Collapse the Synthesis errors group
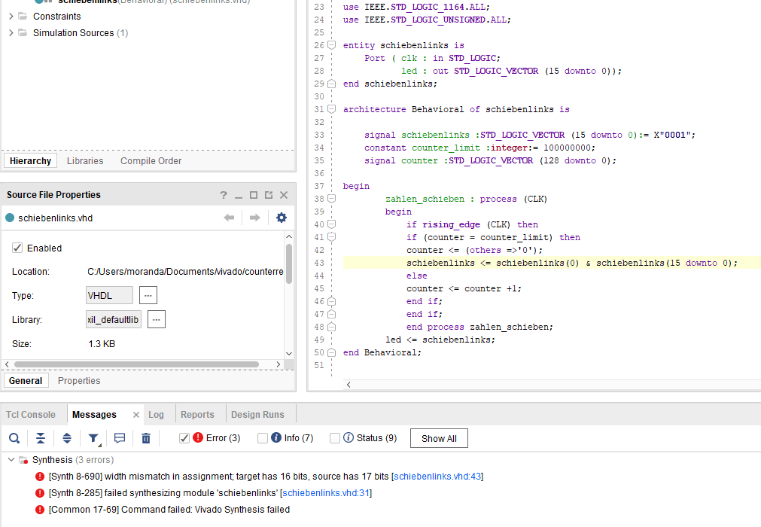The height and width of the screenshot is (527, 761). (11, 459)
